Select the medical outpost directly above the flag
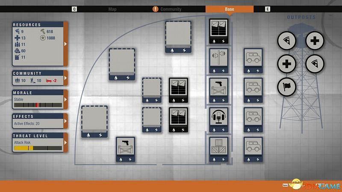The height and width of the screenshot is (192, 342). coord(287,64)
